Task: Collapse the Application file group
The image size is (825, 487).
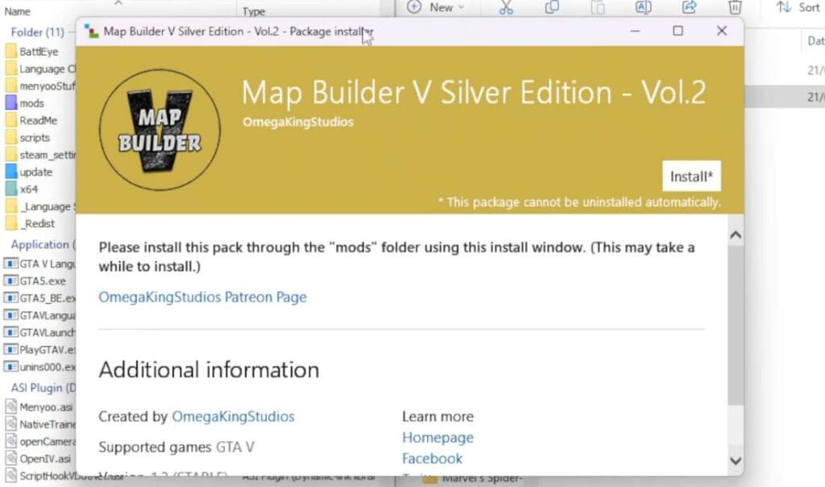Action: [42, 245]
